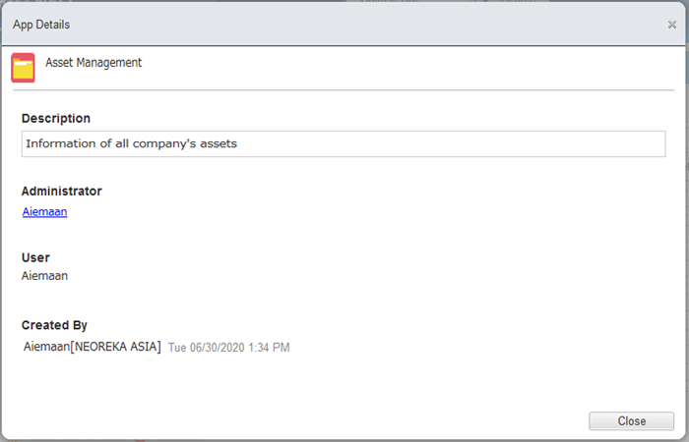Click the NEOREKA ASIA organization text
This screenshot has width=689, height=442.
click(x=116, y=347)
